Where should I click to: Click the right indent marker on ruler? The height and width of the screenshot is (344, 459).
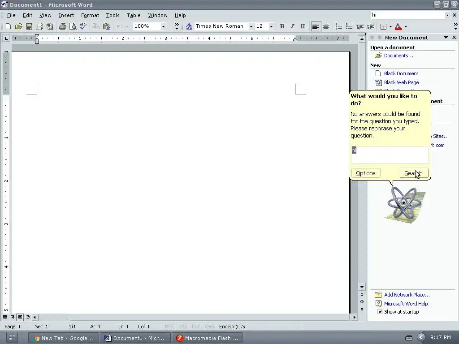point(295,39)
